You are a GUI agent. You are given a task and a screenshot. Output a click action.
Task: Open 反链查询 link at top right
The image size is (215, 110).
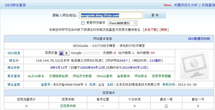pyautogui.click(x=208, y=5)
